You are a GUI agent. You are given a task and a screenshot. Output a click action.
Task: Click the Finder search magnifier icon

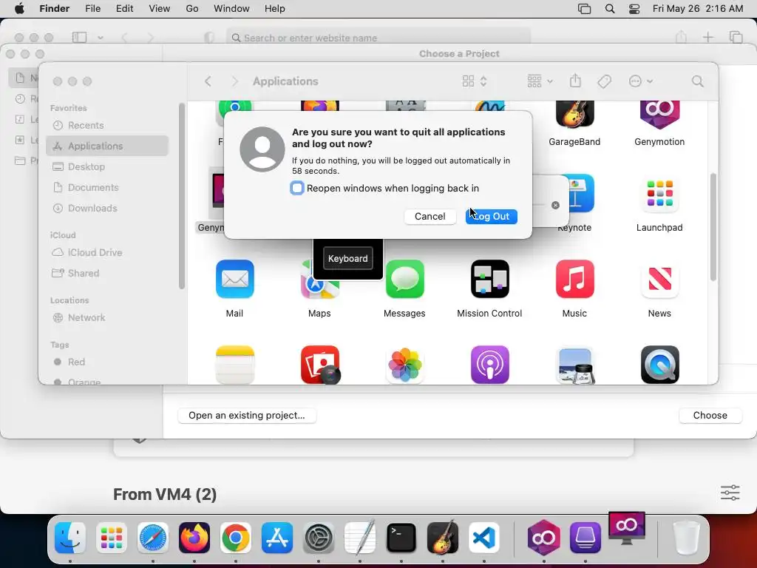[x=698, y=81]
